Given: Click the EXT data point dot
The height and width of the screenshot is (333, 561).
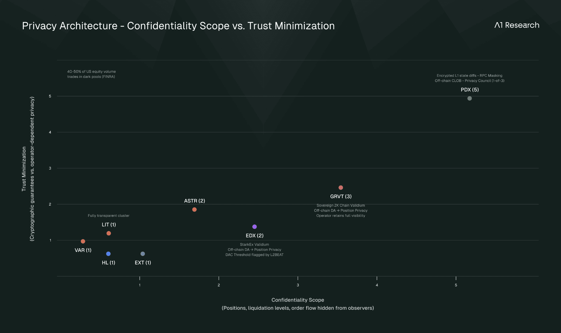Looking at the screenshot, I should (143, 254).
